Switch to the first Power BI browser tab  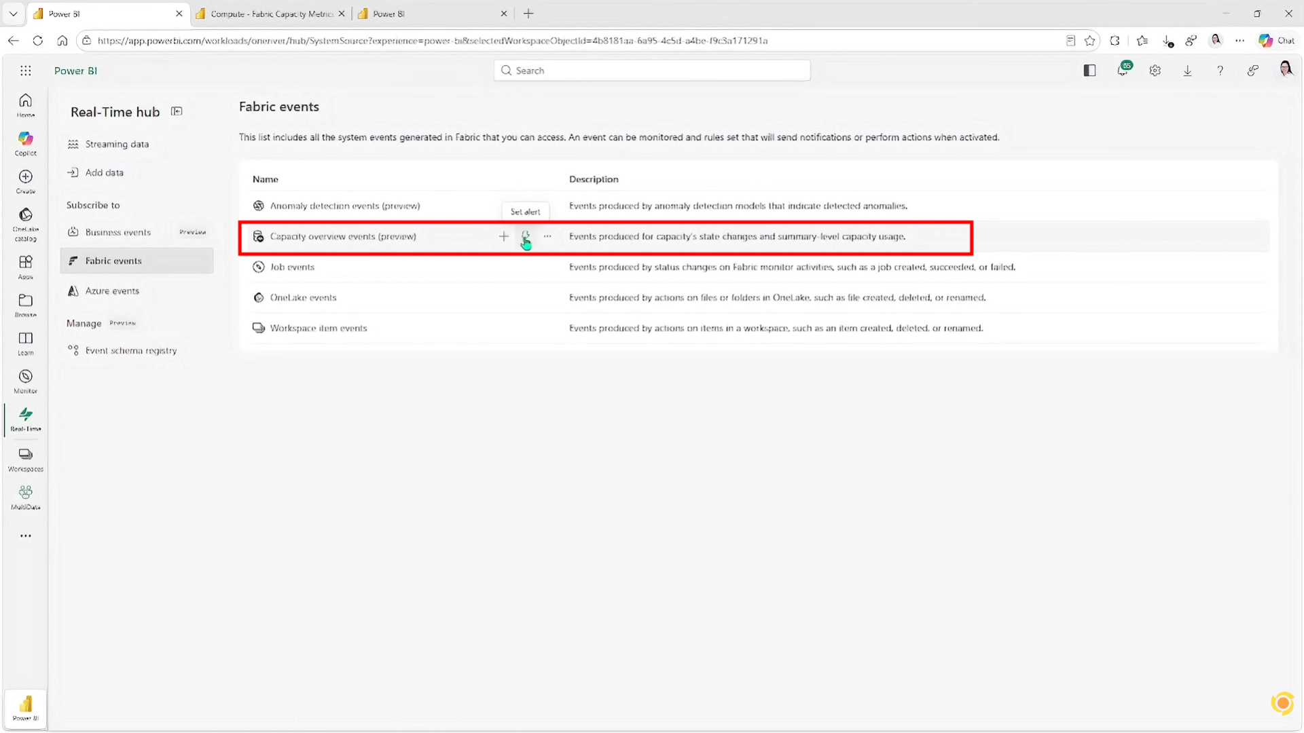click(x=109, y=14)
